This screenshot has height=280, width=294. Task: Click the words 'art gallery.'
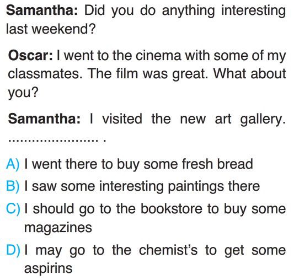(250, 120)
